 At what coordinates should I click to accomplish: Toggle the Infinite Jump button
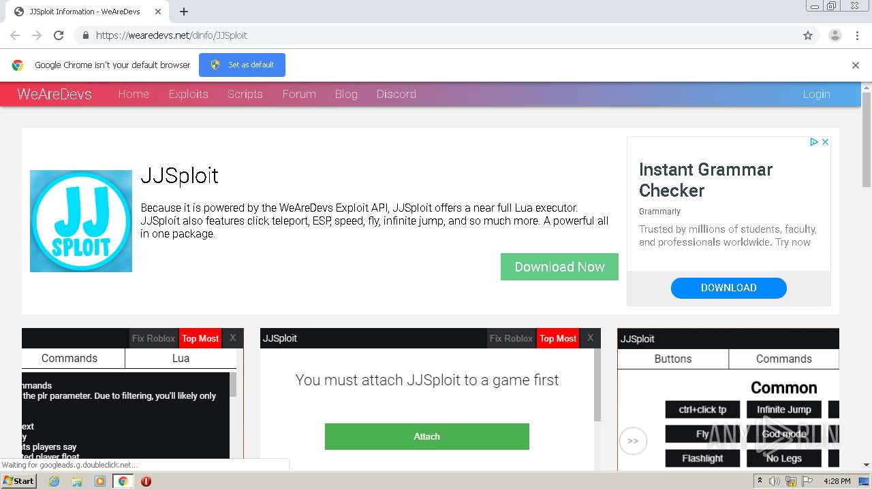click(784, 410)
